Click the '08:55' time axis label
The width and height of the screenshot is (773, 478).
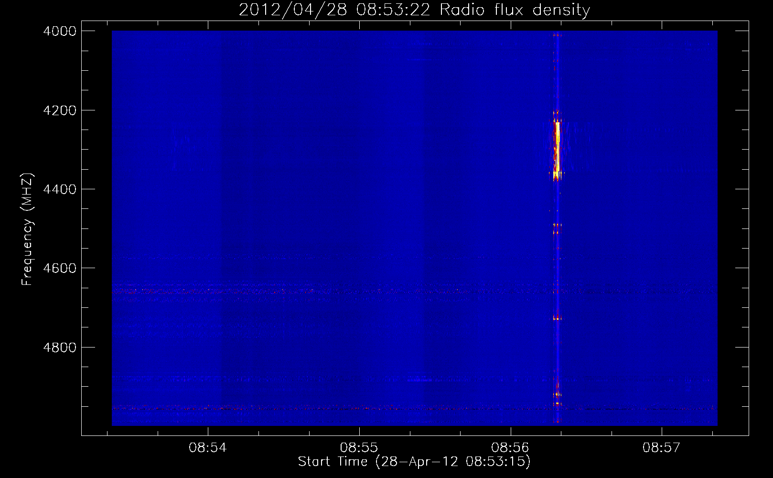tap(359, 448)
